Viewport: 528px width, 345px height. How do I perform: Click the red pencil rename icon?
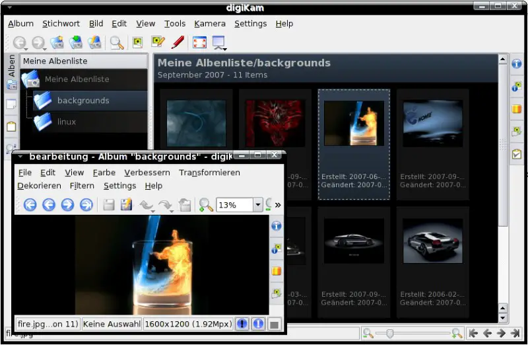[x=178, y=42]
